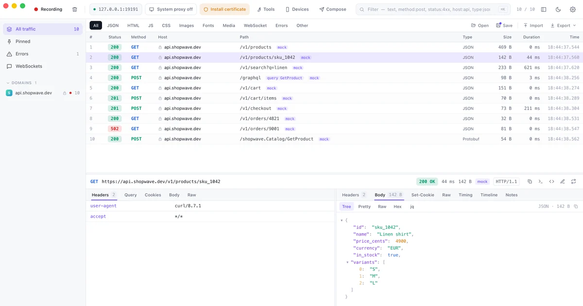Click the code snippet brackets icon
The image size is (583, 306).
tap(552, 182)
